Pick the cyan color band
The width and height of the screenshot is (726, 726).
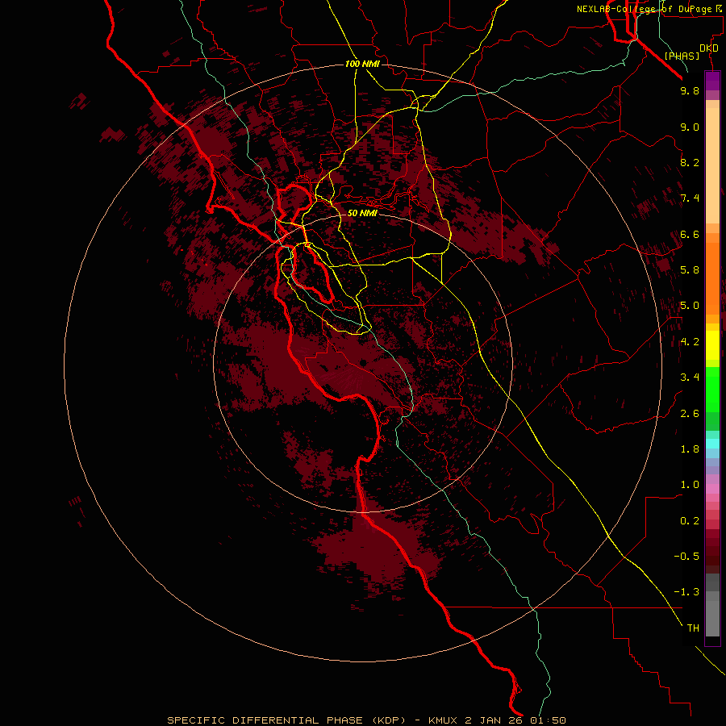tap(712, 444)
